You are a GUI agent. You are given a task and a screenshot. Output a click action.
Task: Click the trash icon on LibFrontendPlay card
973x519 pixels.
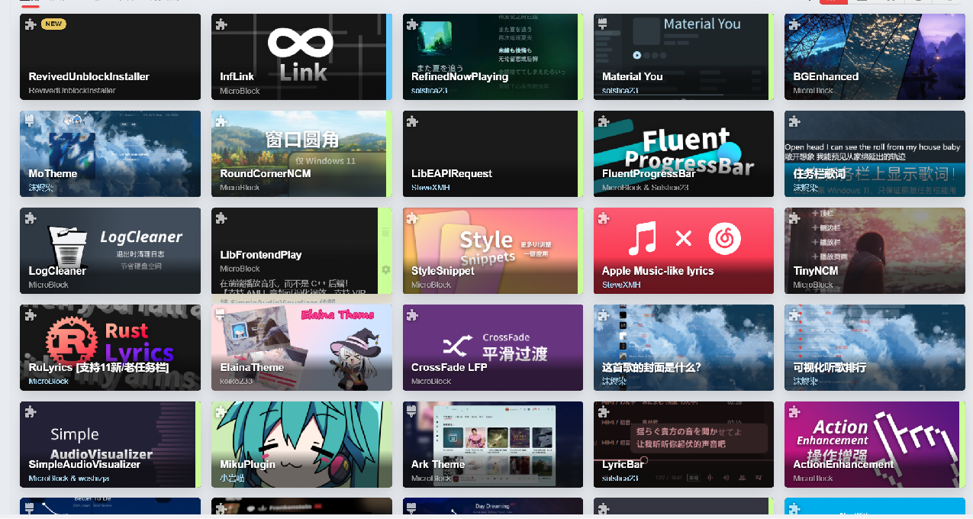pyautogui.click(x=385, y=232)
